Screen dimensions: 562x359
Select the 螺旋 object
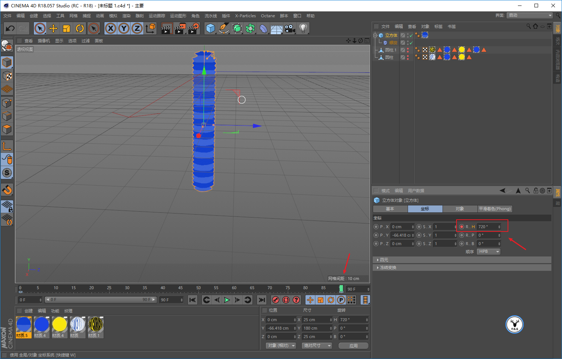[x=393, y=43]
